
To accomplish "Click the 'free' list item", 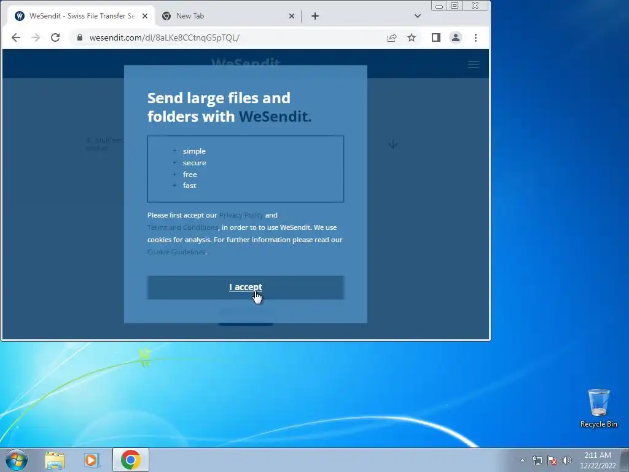I will 190,175.
